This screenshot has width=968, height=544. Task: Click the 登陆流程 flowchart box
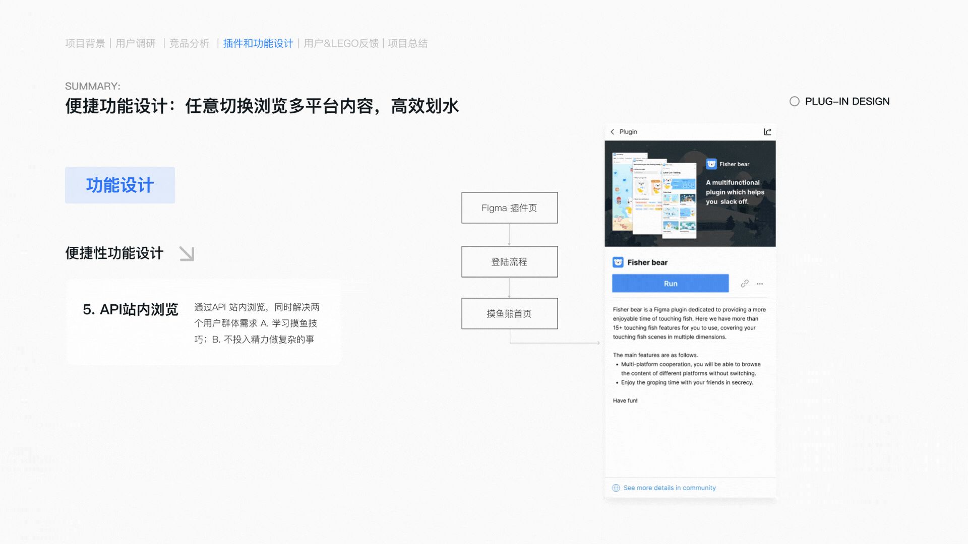pos(509,261)
